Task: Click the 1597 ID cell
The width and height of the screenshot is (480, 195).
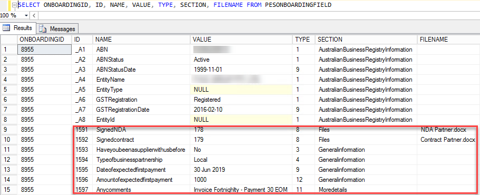Action: pyautogui.click(x=83, y=190)
